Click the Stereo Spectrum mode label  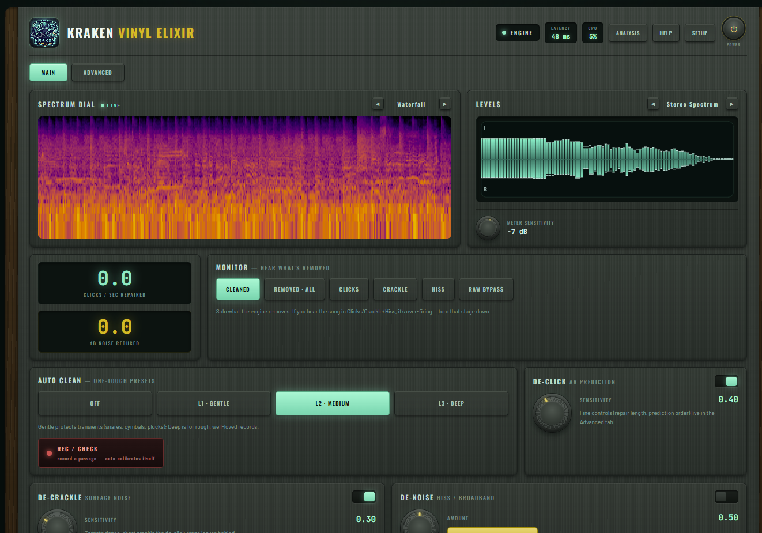692,104
